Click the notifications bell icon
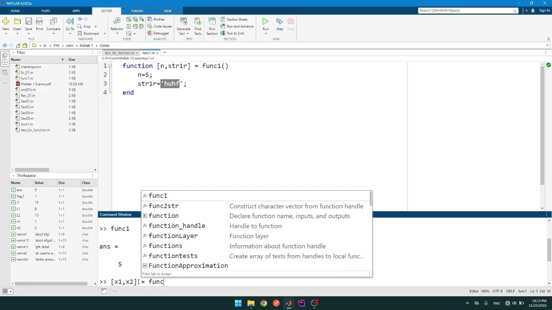 (533, 10)
